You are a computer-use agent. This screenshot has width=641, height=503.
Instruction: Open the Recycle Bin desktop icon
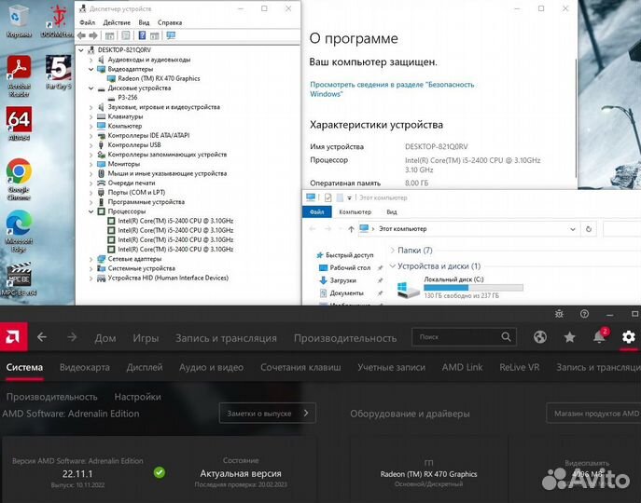[x=17, y=19]
